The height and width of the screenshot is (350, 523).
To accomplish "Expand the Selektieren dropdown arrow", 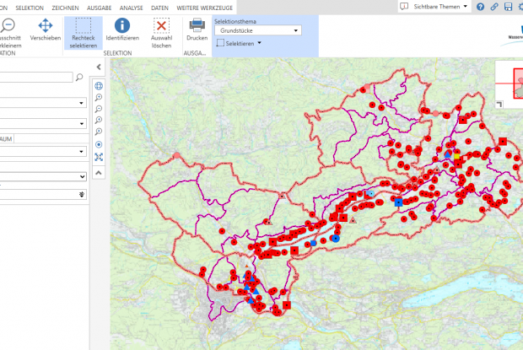I will [x=260, y=43].
